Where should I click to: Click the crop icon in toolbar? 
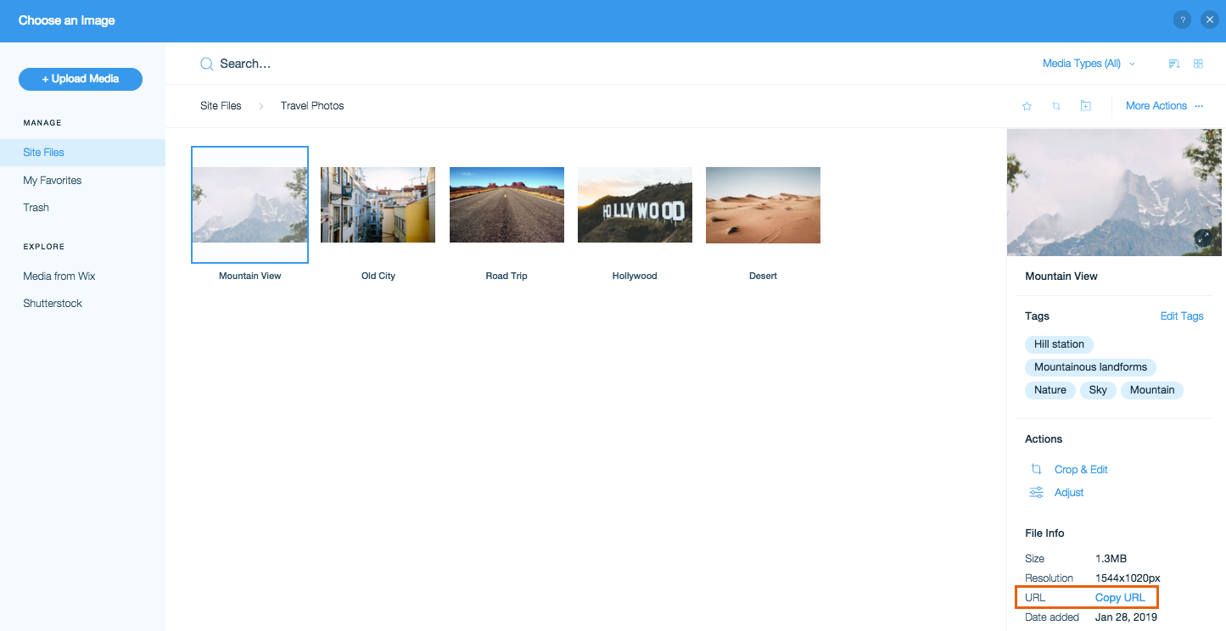pos(1056,106)
